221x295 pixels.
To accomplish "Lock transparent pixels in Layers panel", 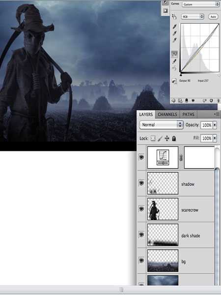I will (153, 139).
